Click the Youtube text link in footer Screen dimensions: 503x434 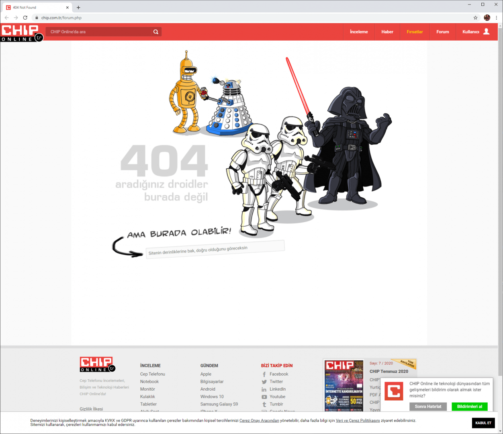[277, 397]
